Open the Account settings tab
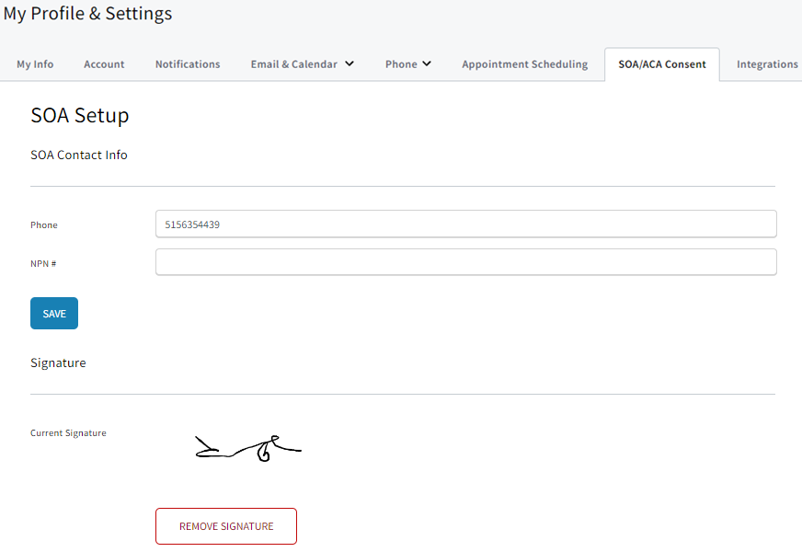This screenshot has width=802, height=552. 104,63
